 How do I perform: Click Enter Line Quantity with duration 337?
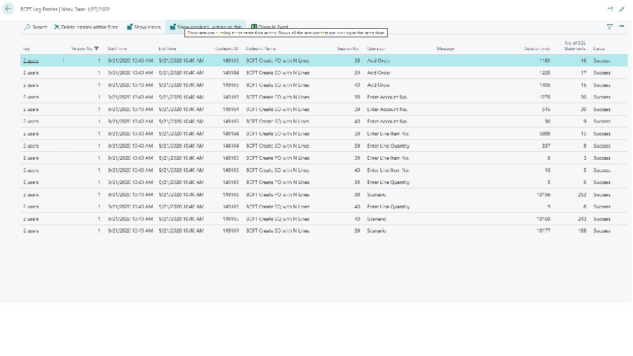tap(388, 146)
